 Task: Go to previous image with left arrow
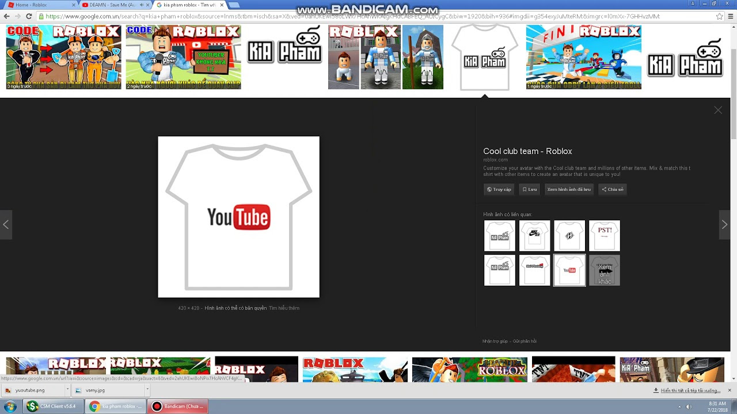tap(6, 224)
